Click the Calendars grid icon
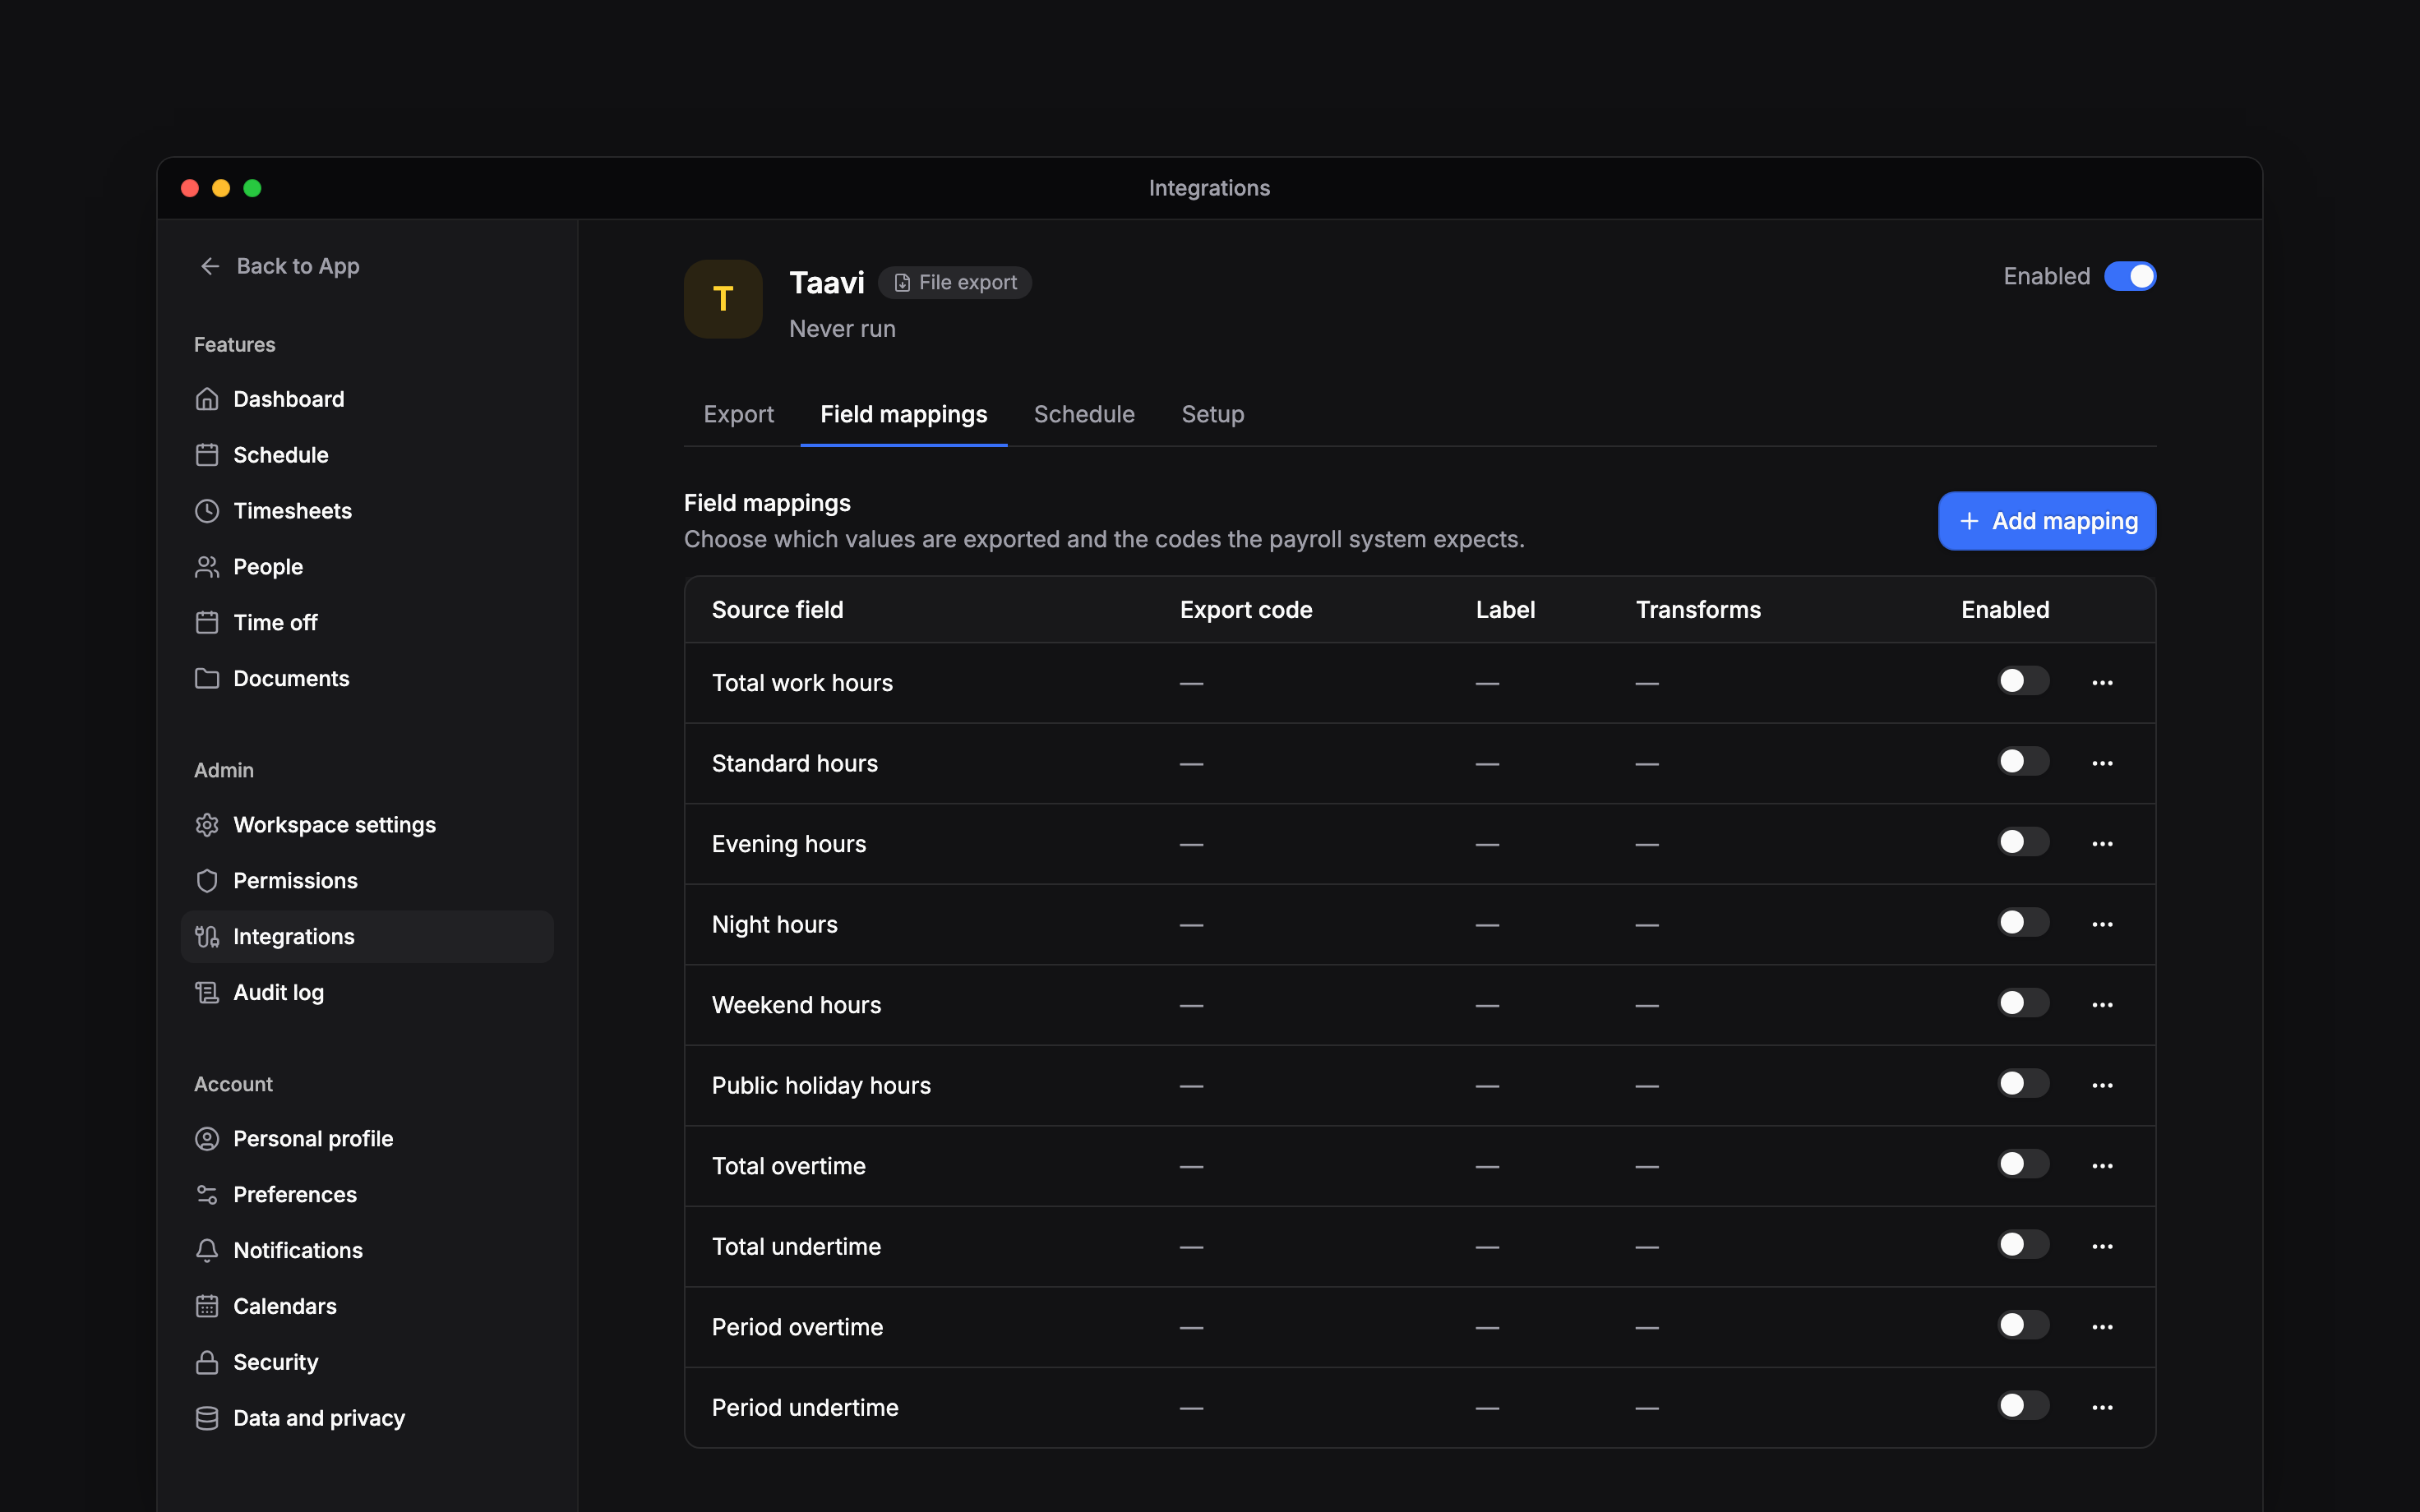The height and width of the screenshot is (1512, 2420). [207, 1306]
